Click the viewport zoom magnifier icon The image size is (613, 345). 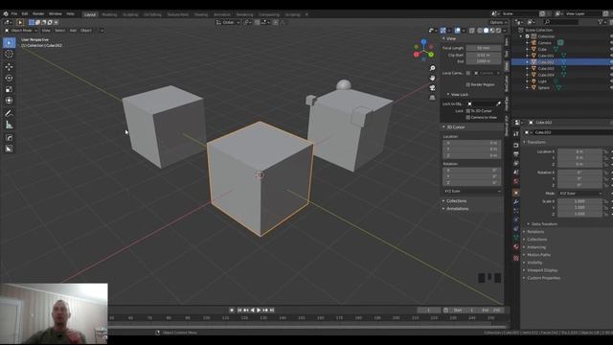pyautogui.click(x=432, y=68)
